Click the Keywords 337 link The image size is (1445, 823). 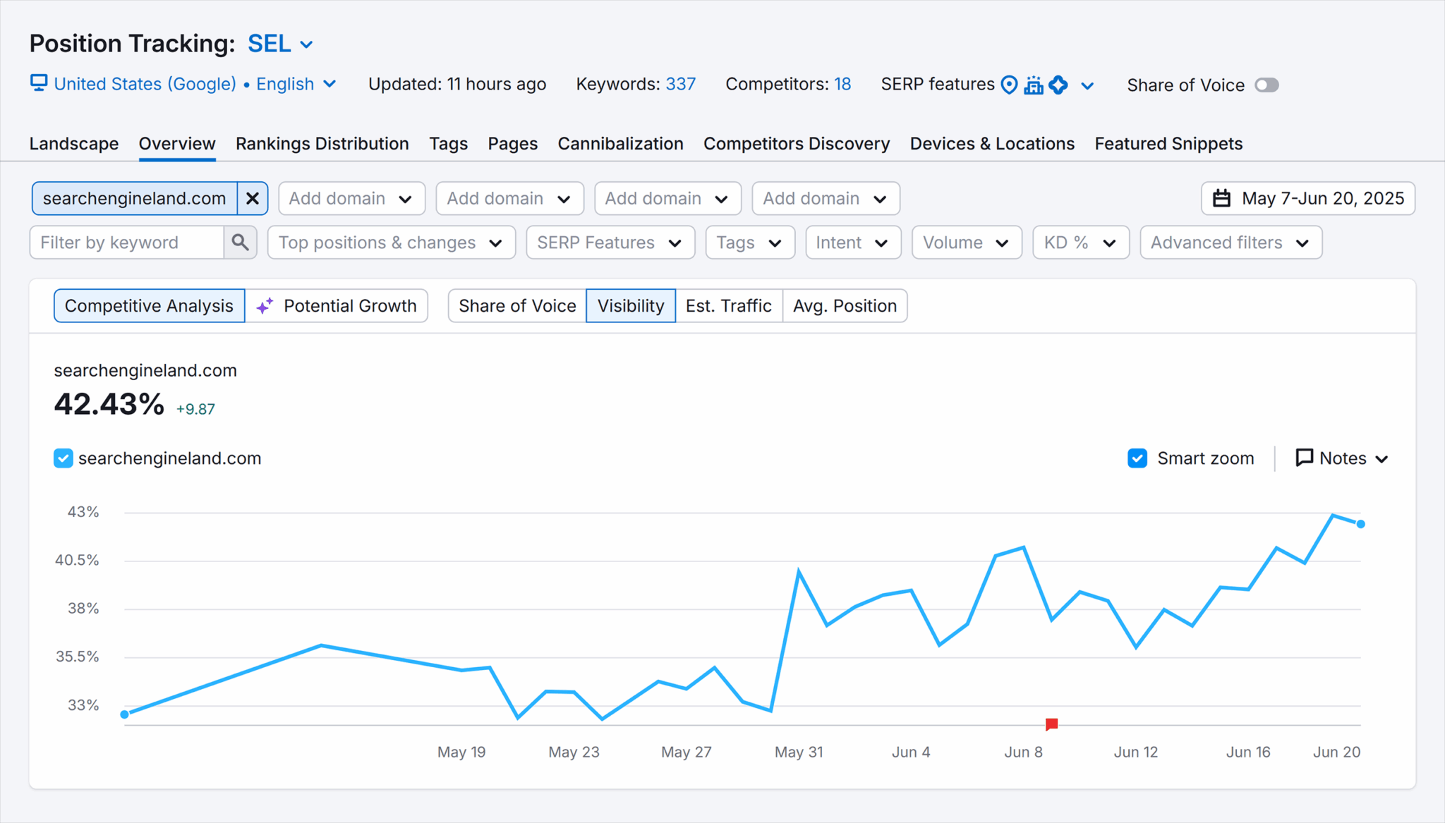click(x=679, y=83)
